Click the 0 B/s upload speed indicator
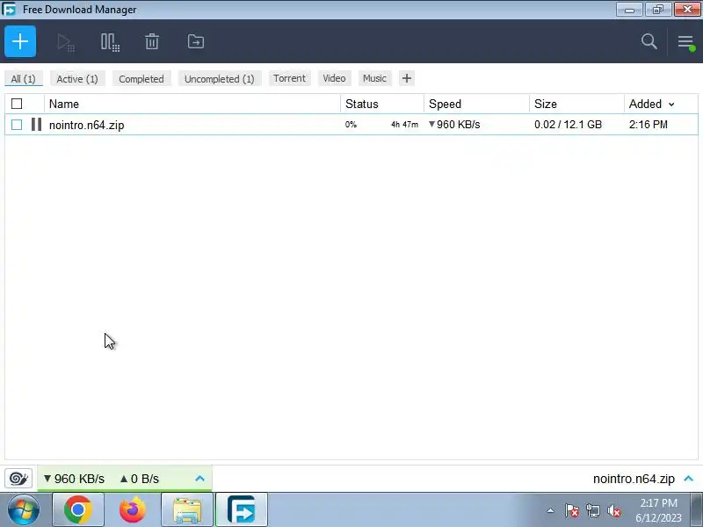This screenshot has width=703, height=527. (140, 479)
